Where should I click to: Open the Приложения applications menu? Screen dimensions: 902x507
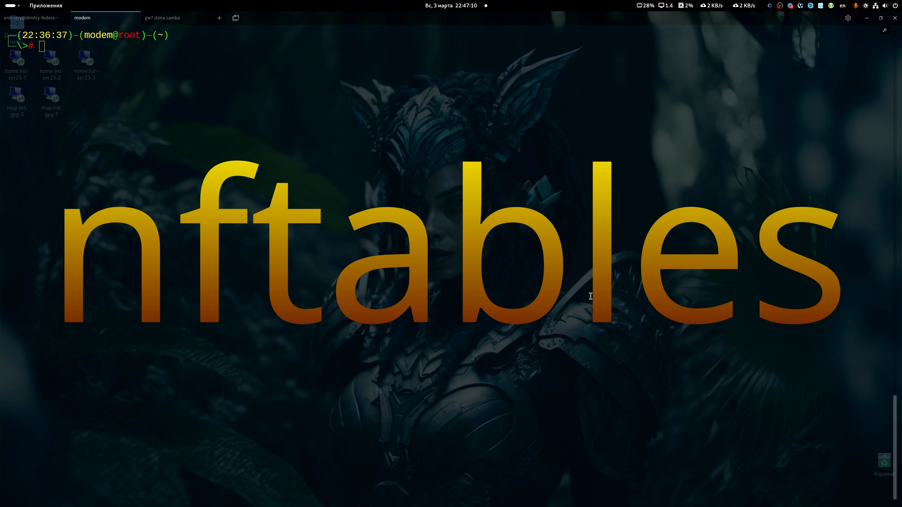(x=46, y=6)
